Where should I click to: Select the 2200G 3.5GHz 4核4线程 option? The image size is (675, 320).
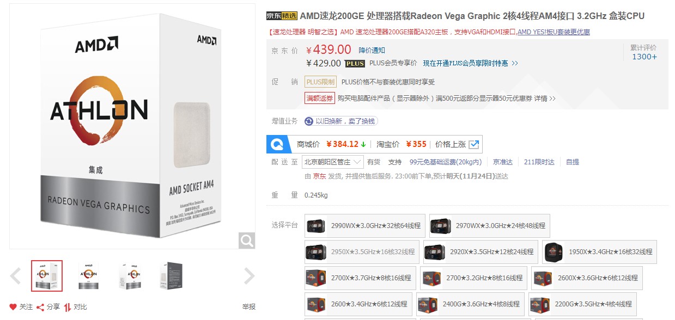point(582,304)
